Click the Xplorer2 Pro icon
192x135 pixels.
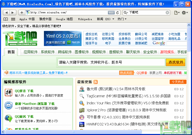[82, 110]
